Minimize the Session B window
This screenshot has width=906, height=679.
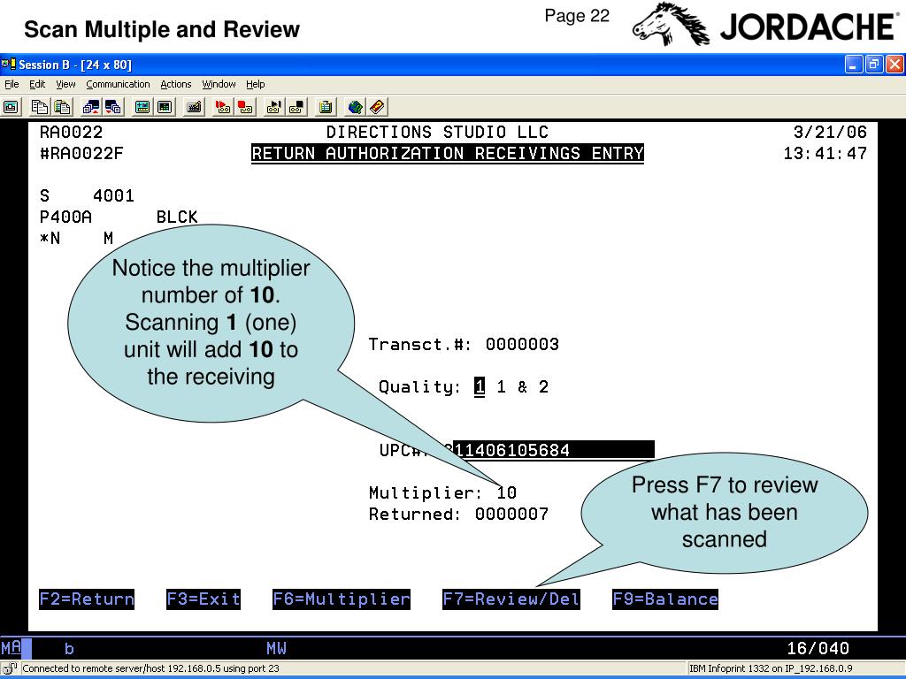854,64
